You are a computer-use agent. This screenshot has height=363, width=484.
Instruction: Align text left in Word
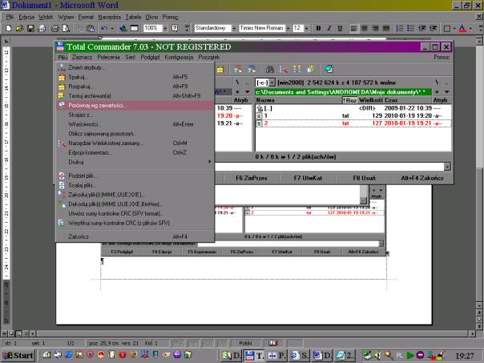point(353,28)
